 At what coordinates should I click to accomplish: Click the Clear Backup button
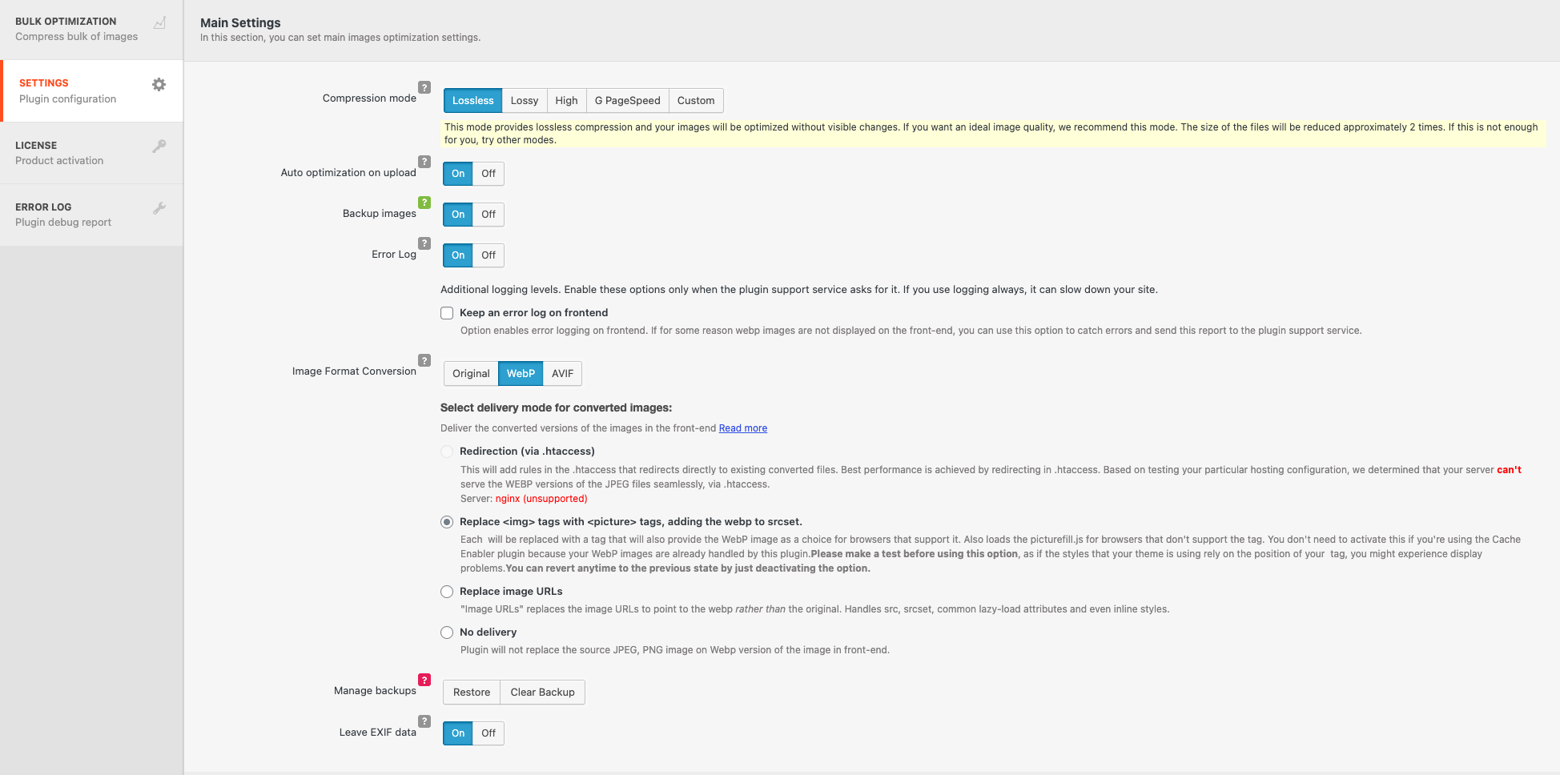543,693
